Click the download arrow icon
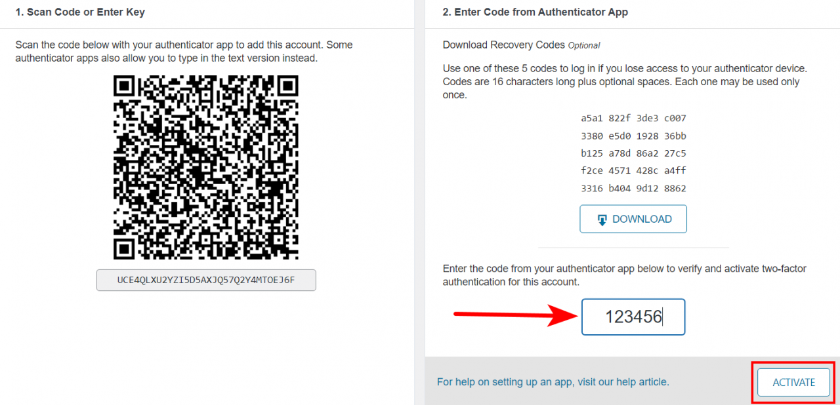The image size is (840, 405). pyautogui.click(x=602, y=220)
